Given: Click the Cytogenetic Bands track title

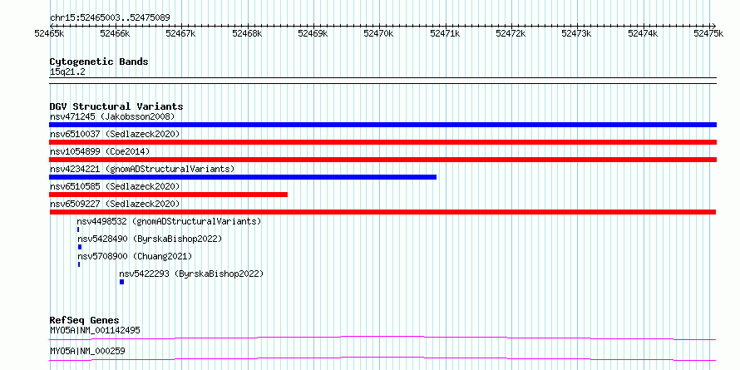Looking at the screenshot, I should 99,62.
